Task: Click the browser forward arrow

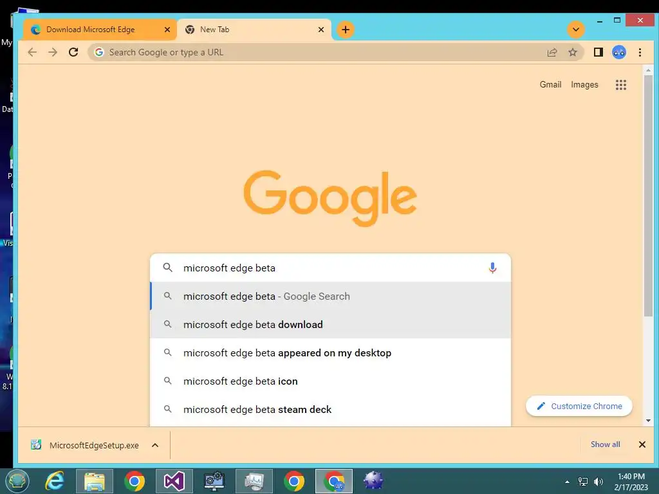Action: [x=53, y=52]
